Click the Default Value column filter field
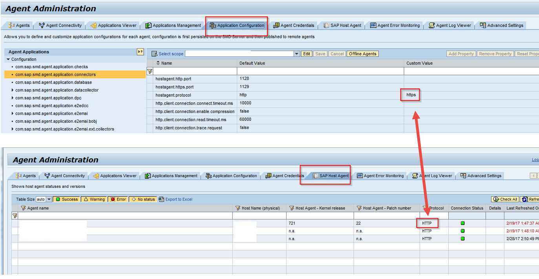 click(320, 71)
